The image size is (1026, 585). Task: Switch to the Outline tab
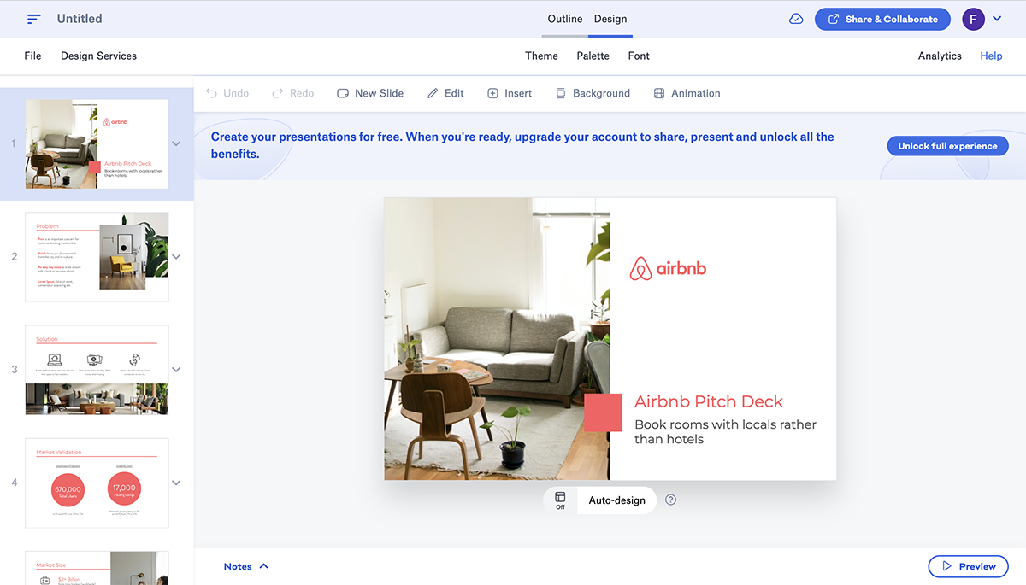click(564, 18)
